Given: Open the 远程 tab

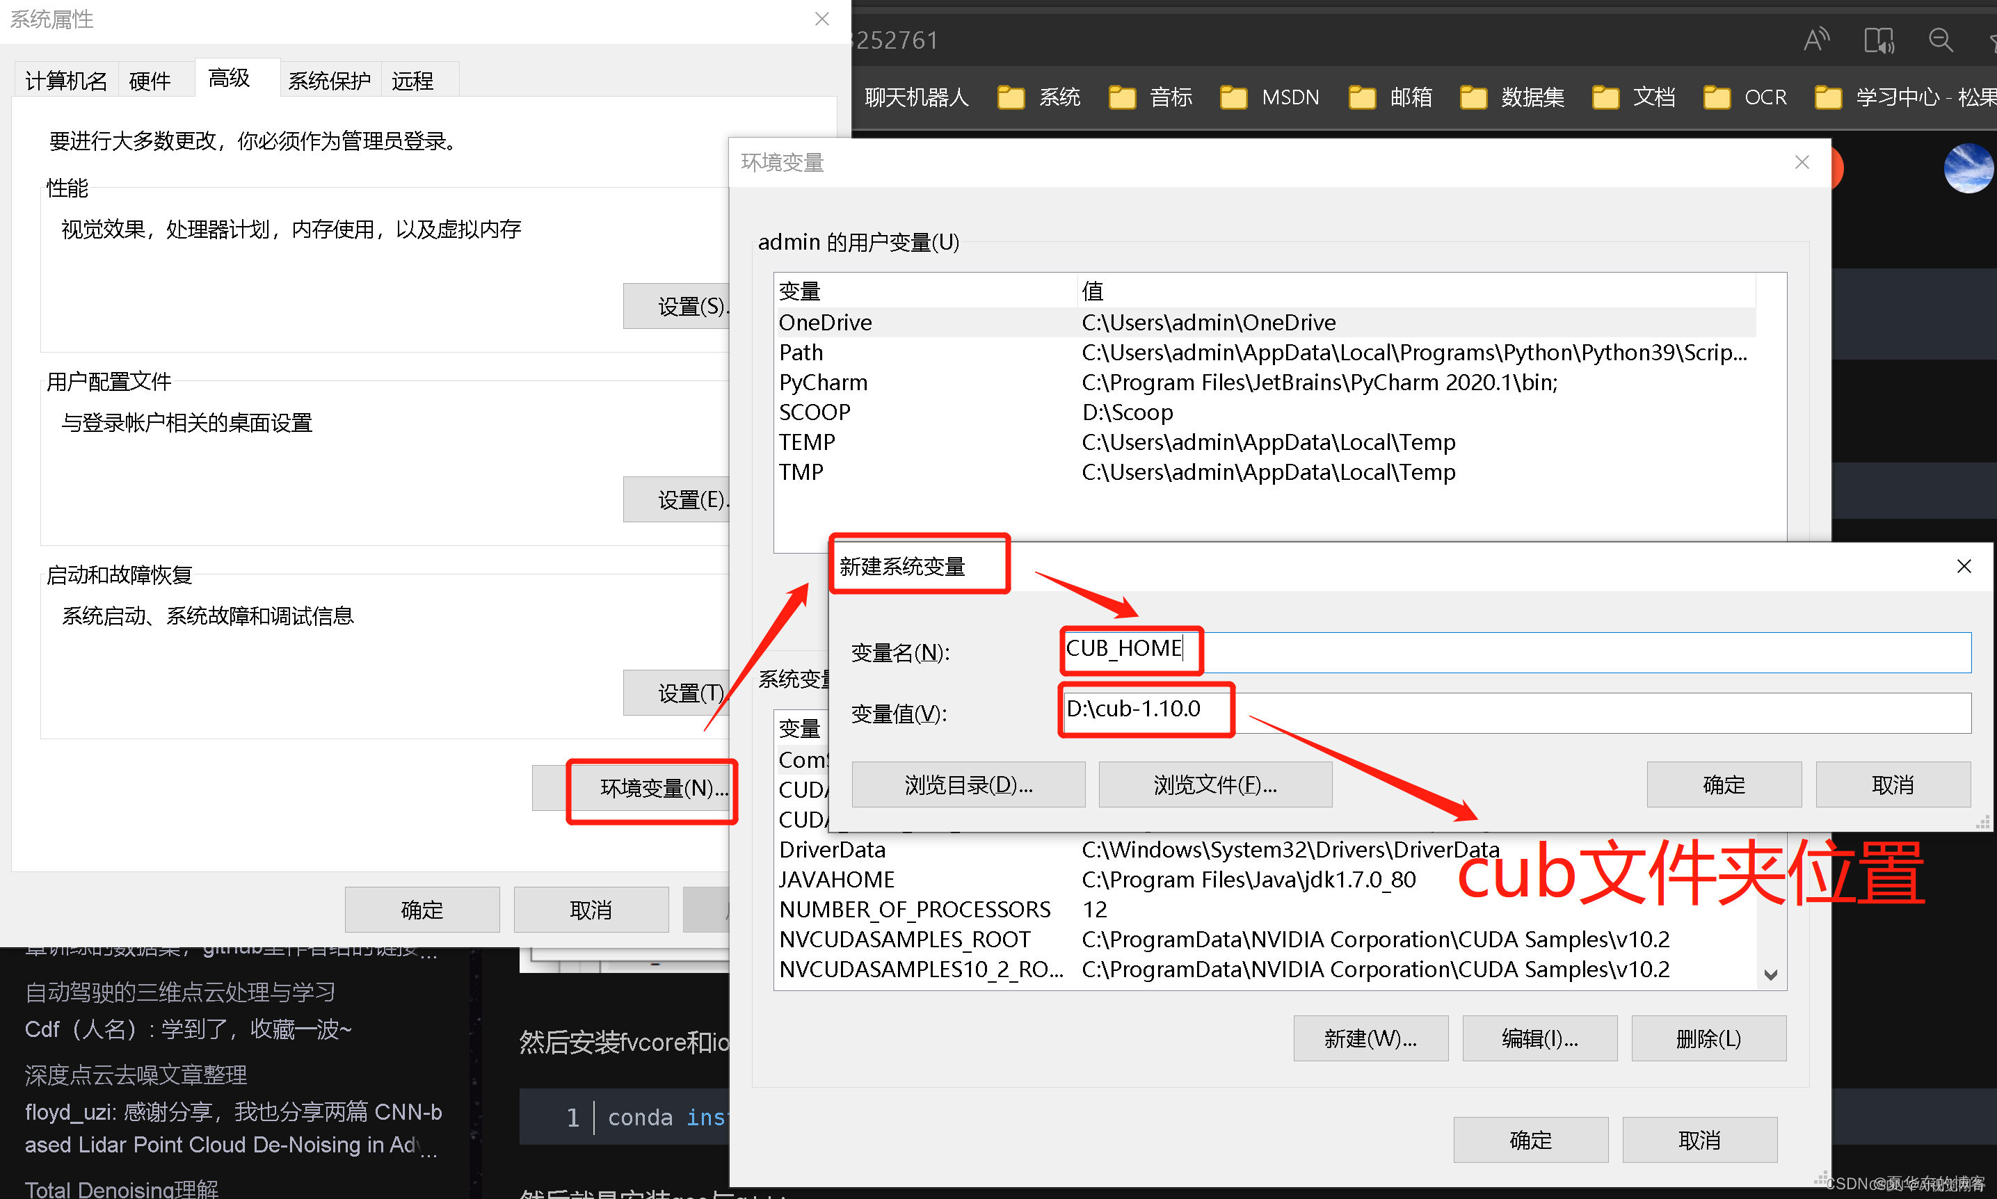Looking at the screenshot, I should 412,81.
